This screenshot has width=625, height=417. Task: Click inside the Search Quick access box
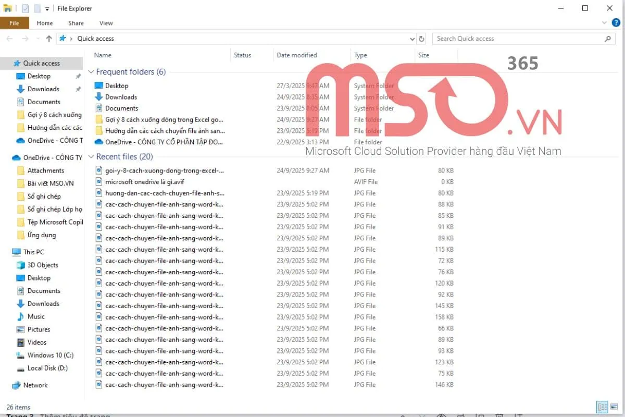click(x=495, y=39)
